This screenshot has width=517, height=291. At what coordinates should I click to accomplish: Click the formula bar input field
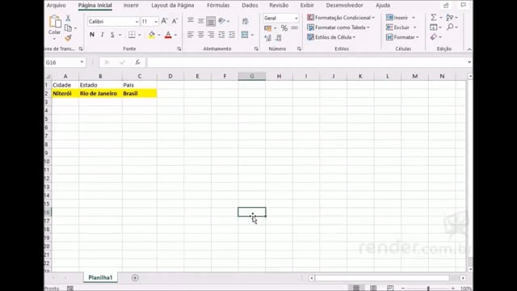click(306, 62)
